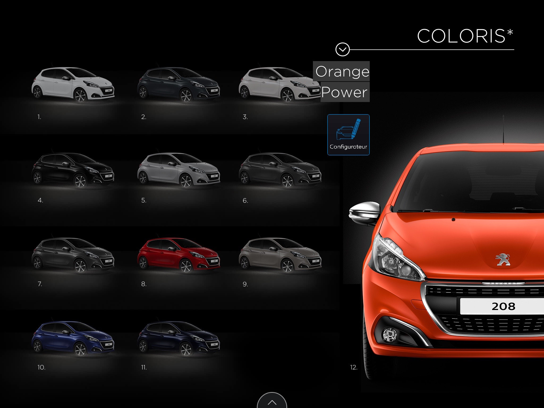Viewport: 544px width, 408px height.
Task: Choose car color number 3 pearl white
Action: 280,84
